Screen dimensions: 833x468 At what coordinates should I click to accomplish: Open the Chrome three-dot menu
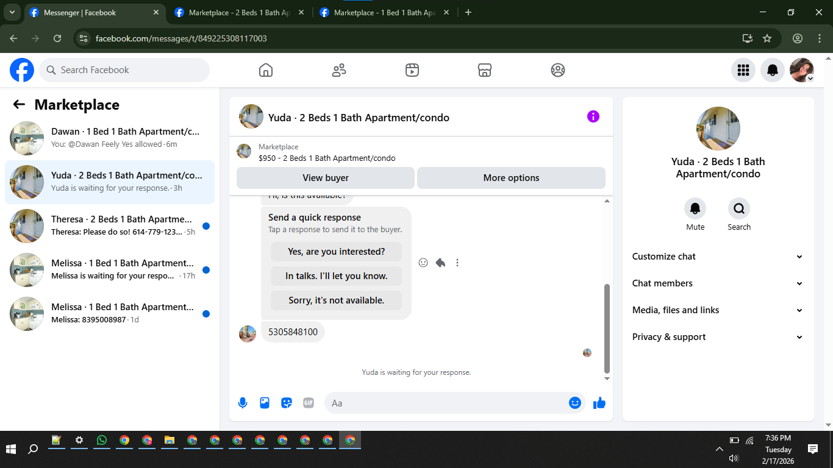pos(820,38)
